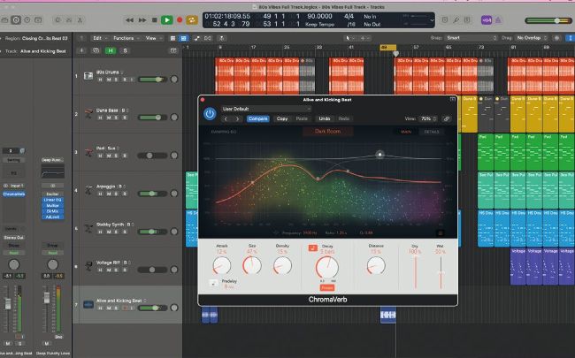Toggle the green global Hide button
The height and width of the screenshot is (358, 575).
[111, 51]
